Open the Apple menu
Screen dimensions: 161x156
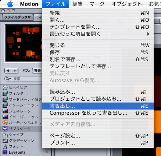pos(10,4)
